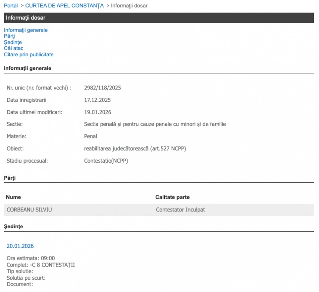Open the Portal breadcrumb link
The image size is (319, 292).
pos(10,6)
